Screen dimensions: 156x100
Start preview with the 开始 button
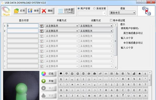[49, 81]
